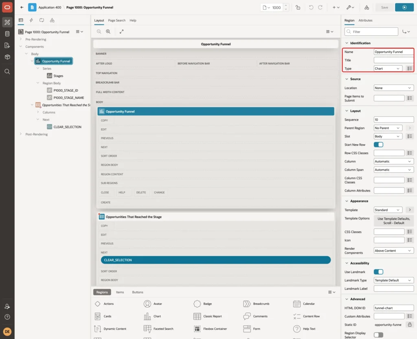The image size is (417, 339).
Task: Click the page lock icon in toolbar
Action: coord(298,7)
